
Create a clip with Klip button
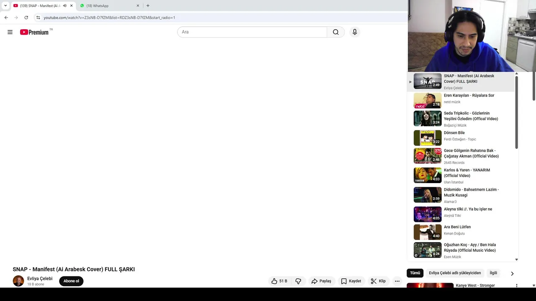tap(378, 281)
